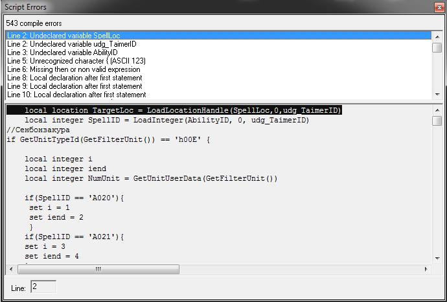Image resolution: width=447 pixels, height=302 pixels.
Task: Click code line 'if(SpellID == 'A020'){'
Action: [74, 198]
